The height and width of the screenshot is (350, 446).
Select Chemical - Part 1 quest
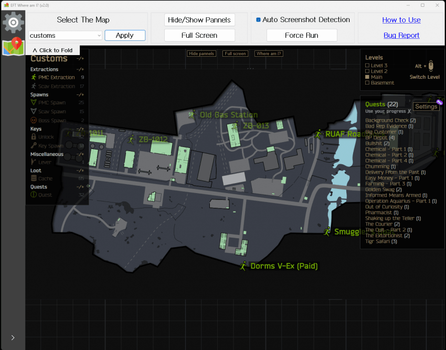click(389, 149)
